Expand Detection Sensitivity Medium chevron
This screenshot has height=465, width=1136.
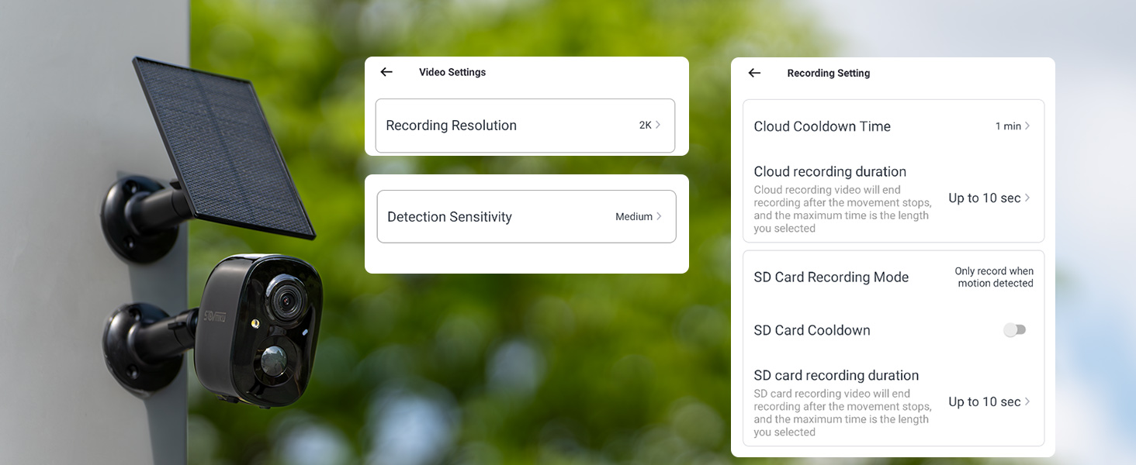(x=659, y=217)
